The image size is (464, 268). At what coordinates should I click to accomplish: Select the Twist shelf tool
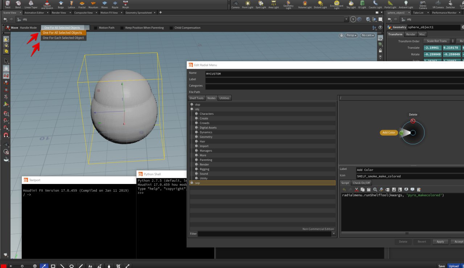point(8,4)
